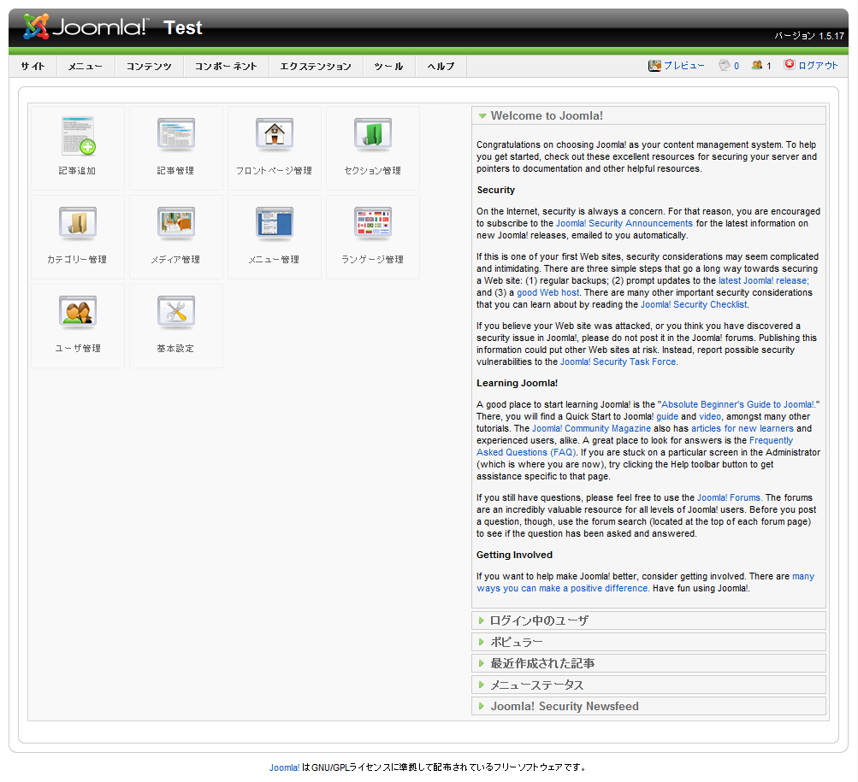This screenshot has height=782, width=858.
Task: Click the red ログアウト logout icon
Action: pos(789,65)
